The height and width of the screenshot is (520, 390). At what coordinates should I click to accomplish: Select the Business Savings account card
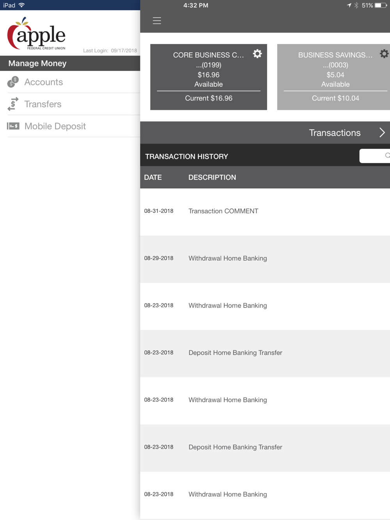[333, 77]
